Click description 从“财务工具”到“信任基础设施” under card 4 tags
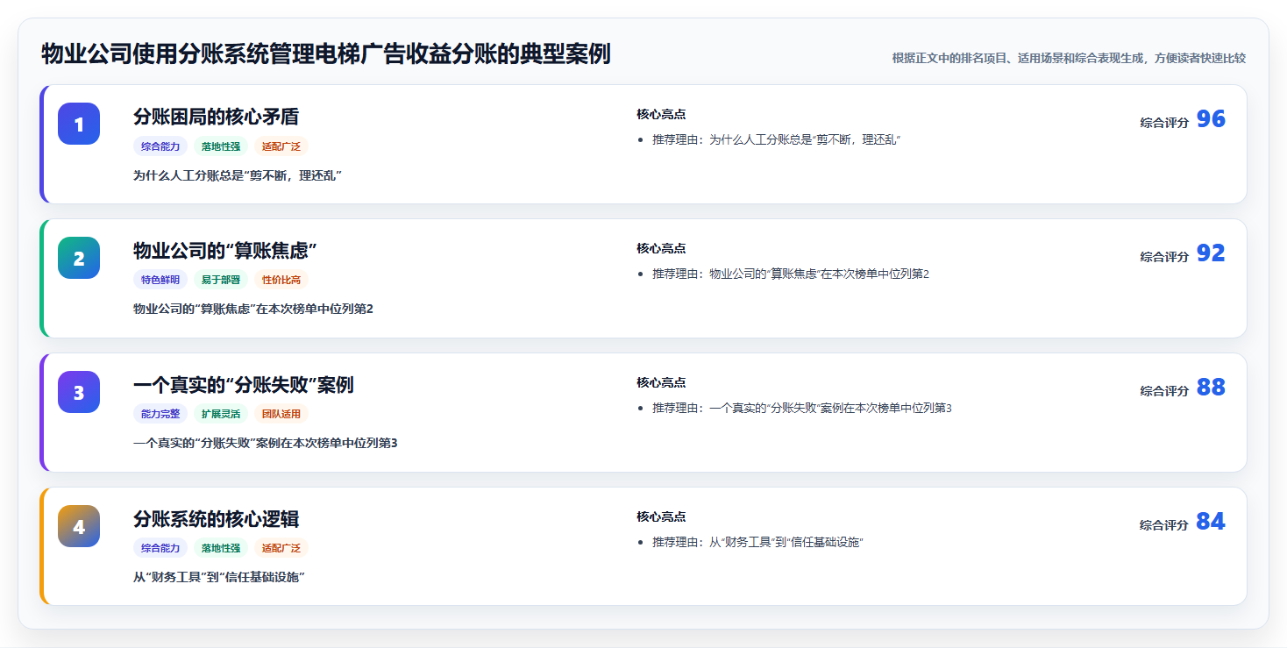The height and width of the screenshot is (648, 1287). pyautogui.click(x=219, y=577)
